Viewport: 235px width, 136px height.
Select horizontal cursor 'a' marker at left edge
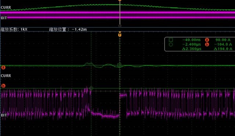3,67
